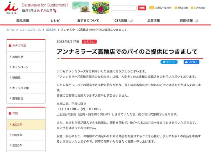
Task: Select the 農場日記 sidebar category
Action: pos(26,99)
